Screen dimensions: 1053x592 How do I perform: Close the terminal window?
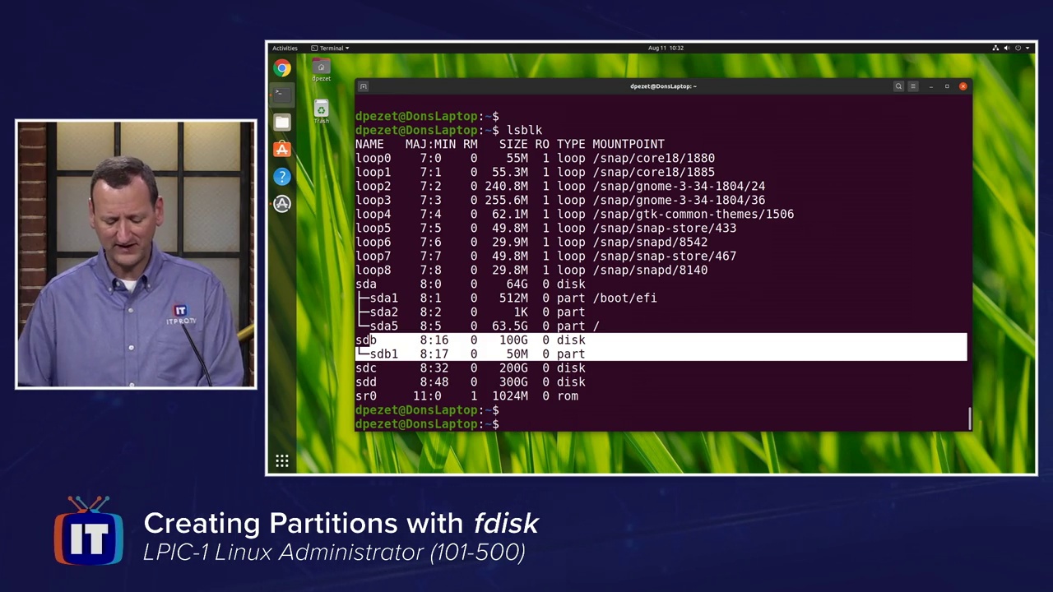[963, 86]
